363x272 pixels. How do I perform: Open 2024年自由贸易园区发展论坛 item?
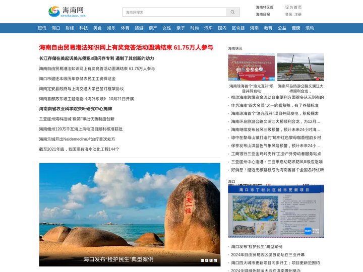268,255
